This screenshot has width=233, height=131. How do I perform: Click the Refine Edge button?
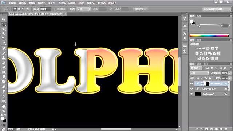[x=140, y=9]
